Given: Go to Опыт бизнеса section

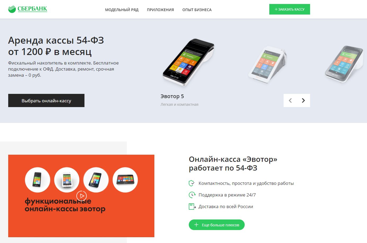Looking at the screenshot, I should (197, 10).
